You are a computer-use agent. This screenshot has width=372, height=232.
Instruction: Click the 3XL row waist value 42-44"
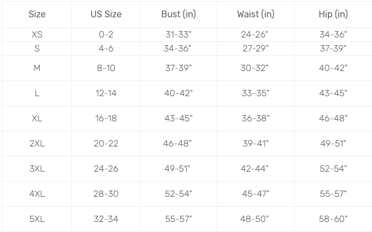(255, 169)
